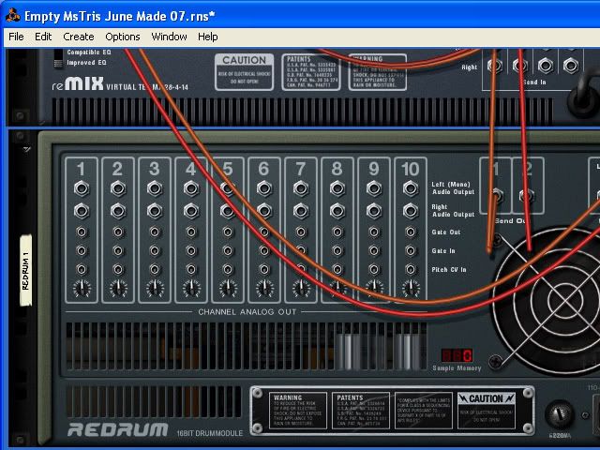Image resolution: width=600 pixels, height=450 pixels.
Task: Click Redrum channel 2 Left audio output jack
Action: (x=118, y=188)
